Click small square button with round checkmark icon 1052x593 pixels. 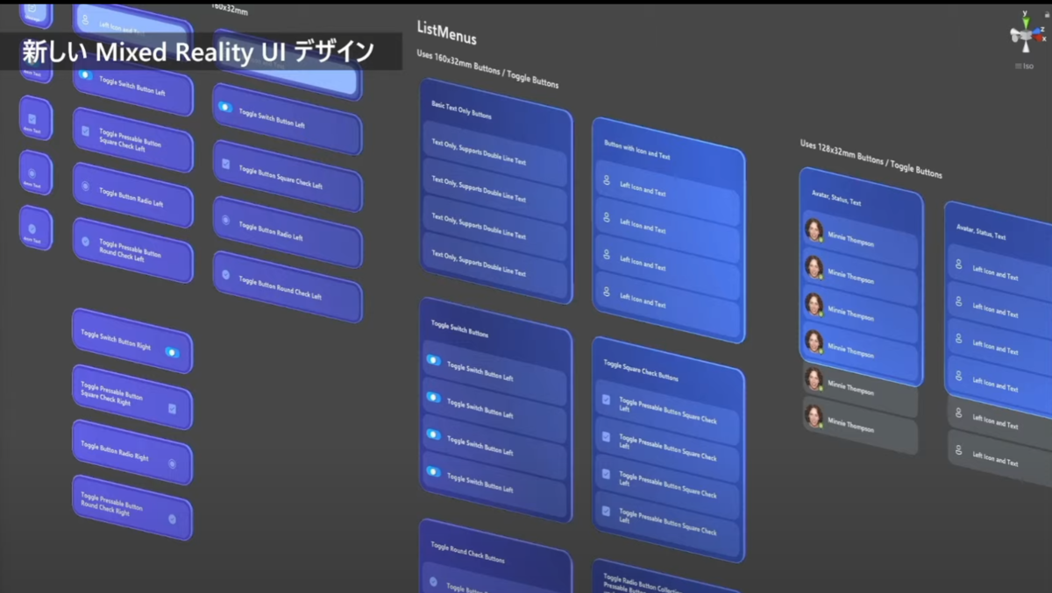point(35,228)
